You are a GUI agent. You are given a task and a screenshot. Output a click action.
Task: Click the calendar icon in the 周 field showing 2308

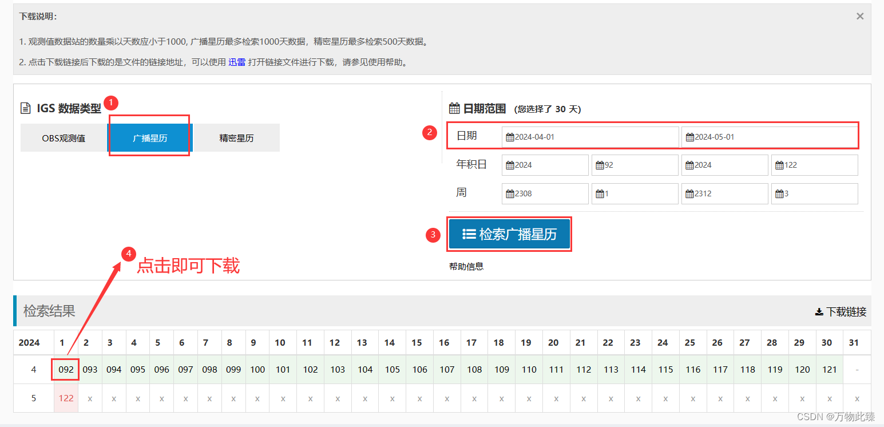[510, 193]
